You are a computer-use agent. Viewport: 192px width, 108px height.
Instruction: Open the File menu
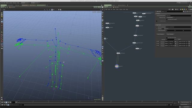(2, 3)
